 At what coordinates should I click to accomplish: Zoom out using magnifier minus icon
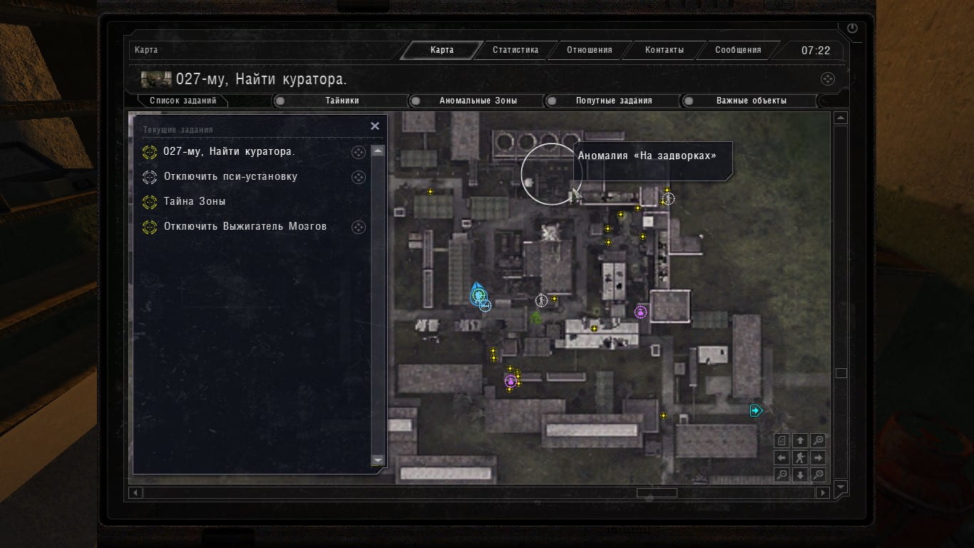[782, 475]
